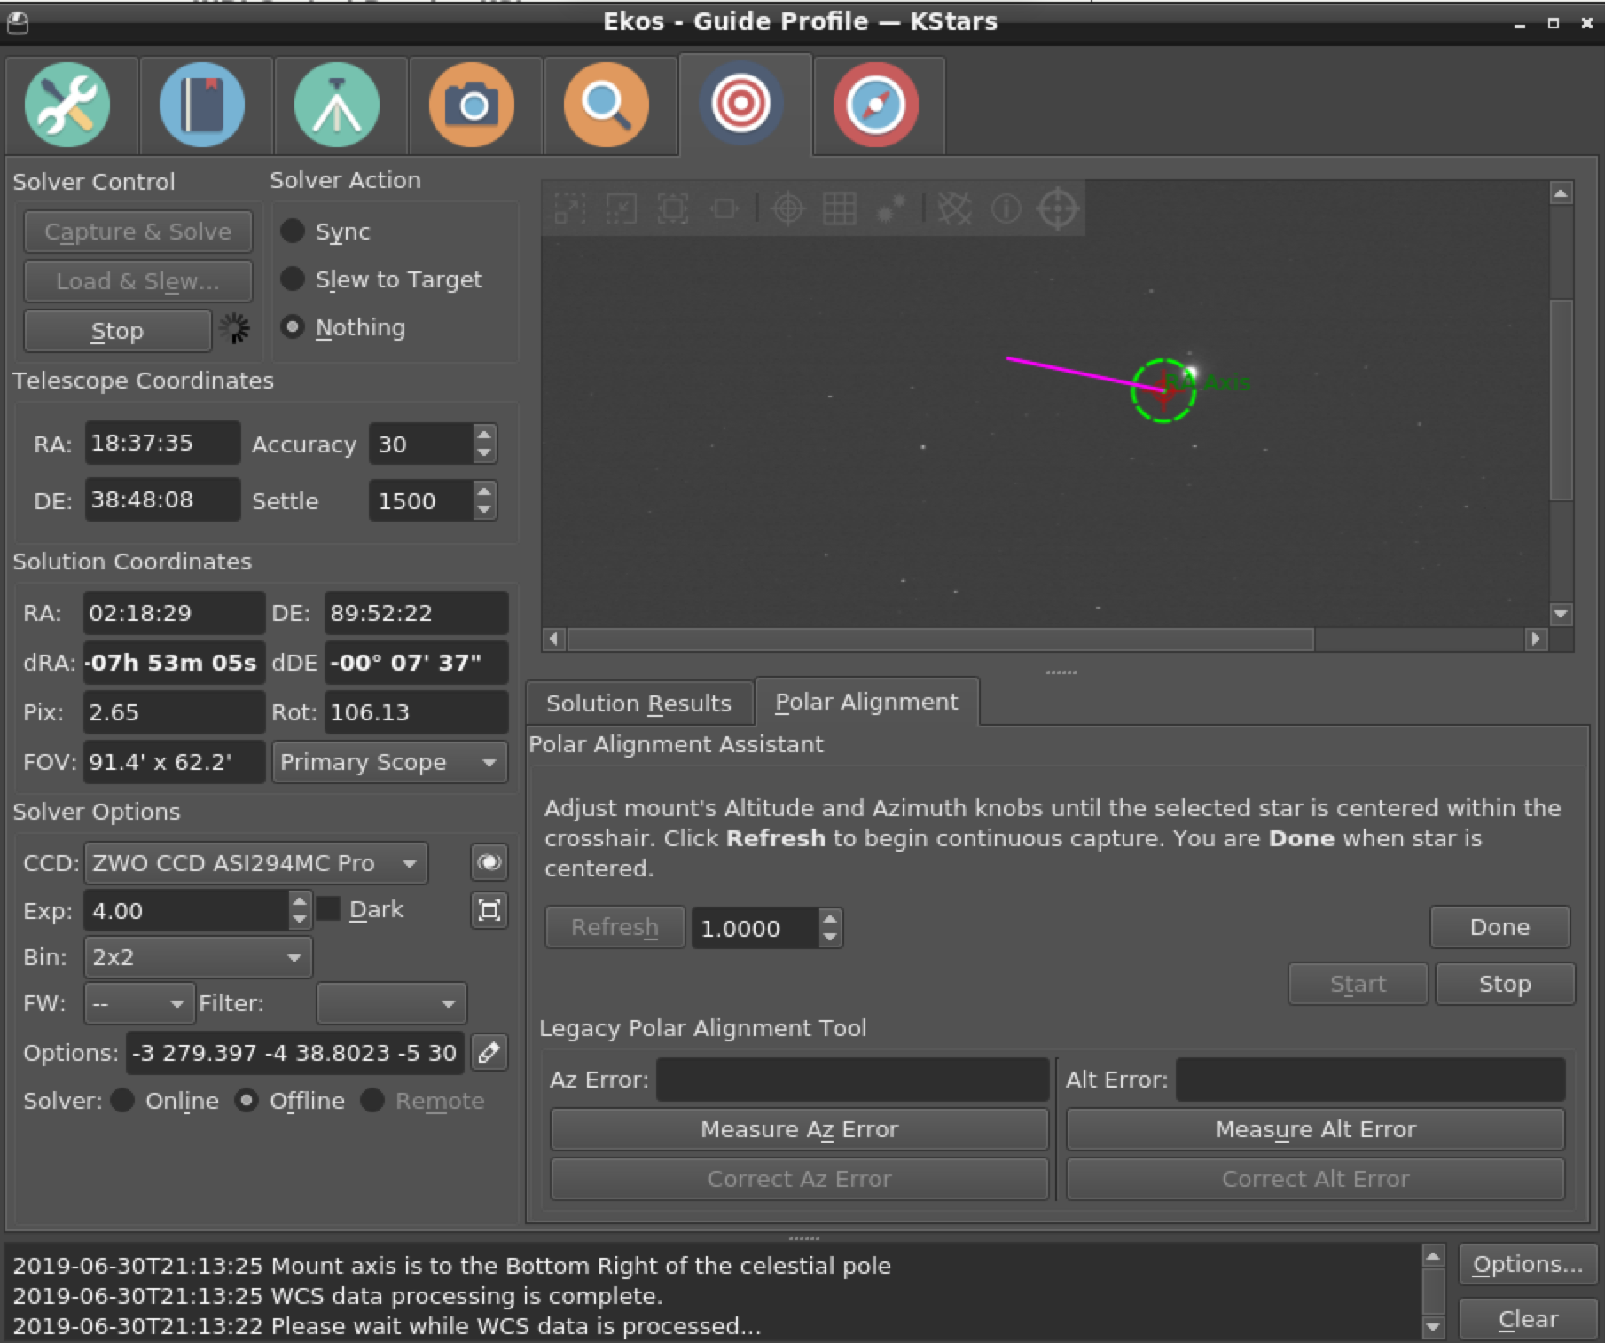Viewport: 1605px width, 1343px height.
Task: Switch to Polar Alignment tab
Action: click(x=866, y=702)
